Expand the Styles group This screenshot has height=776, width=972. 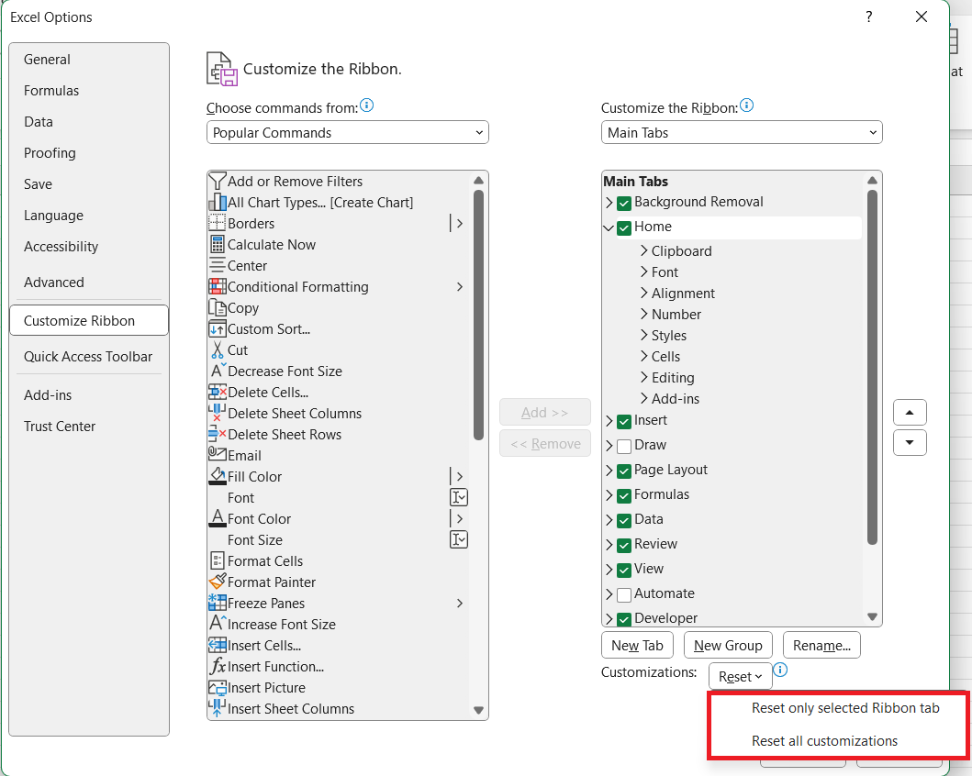pyautogui.click(x=644, y=335)
